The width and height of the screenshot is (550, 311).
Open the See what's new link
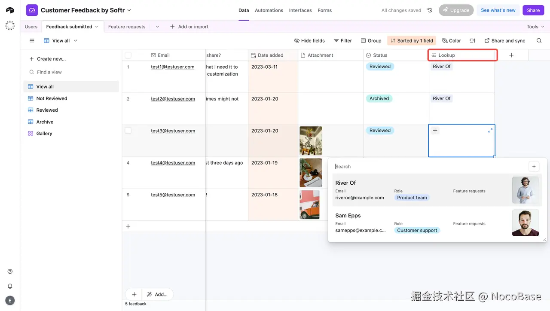(498, 10)
